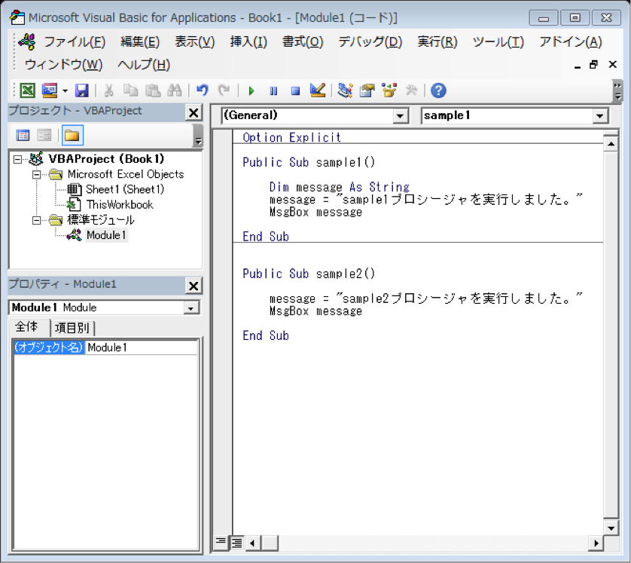This screenshot has height=563, width=631.
Task: Toggle folders view in project pane
Action: [72, 136]
